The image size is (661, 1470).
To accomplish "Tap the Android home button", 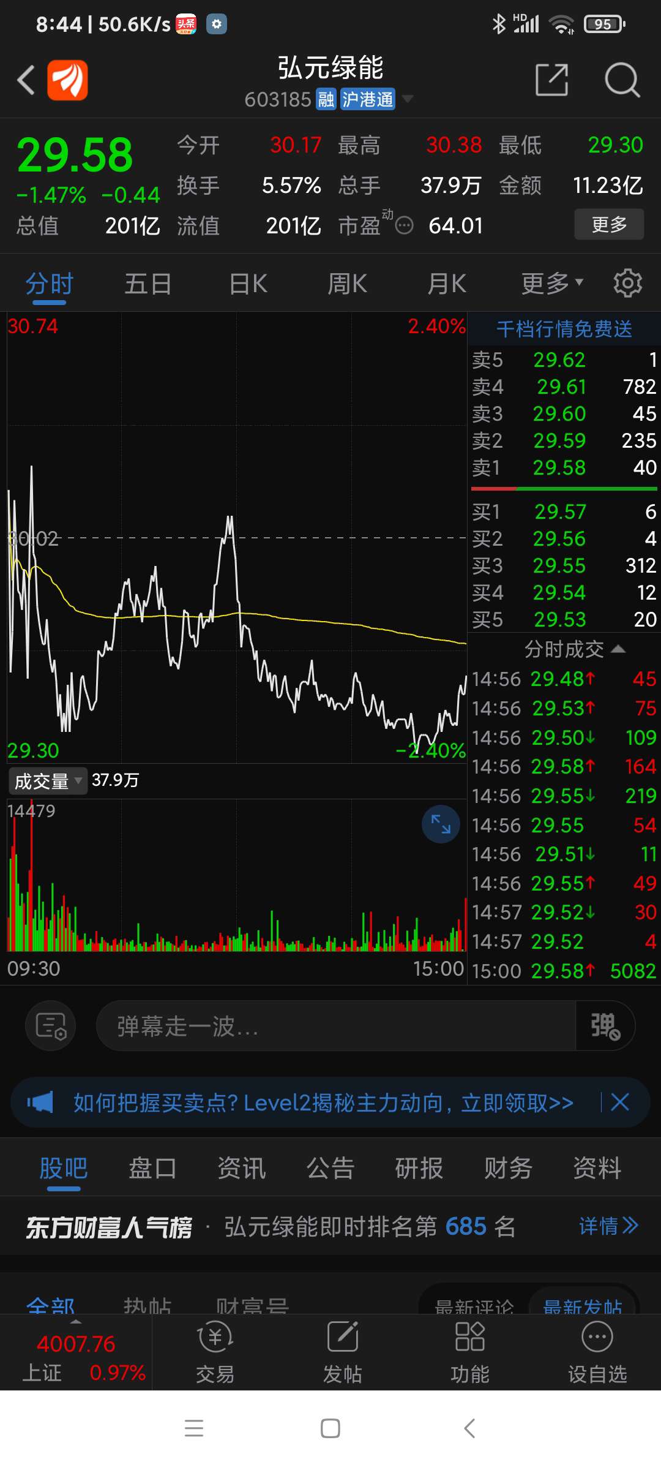I will pos(330,1428).
